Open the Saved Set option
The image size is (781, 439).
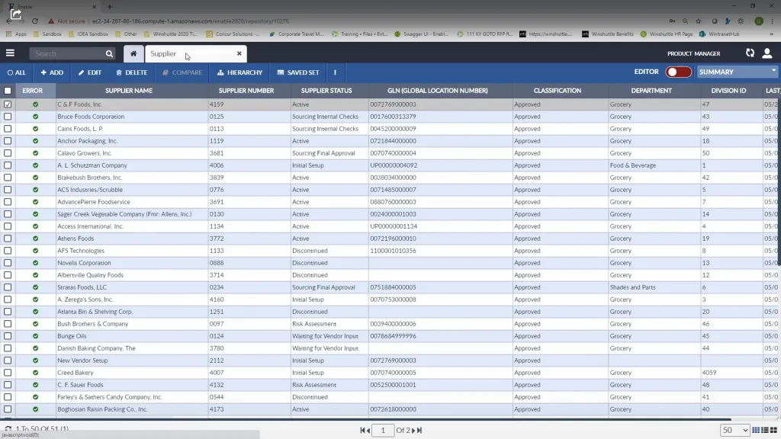coord(298,72)
